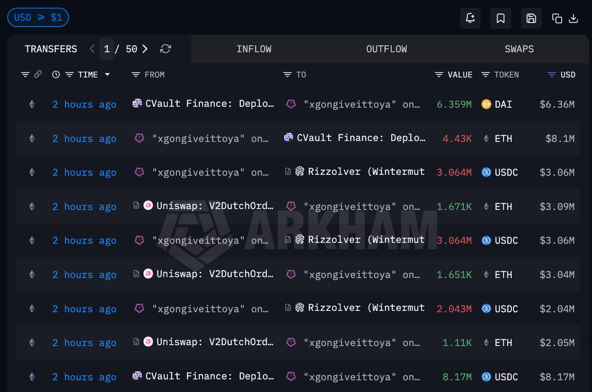Image resolution: width=592 pixels, height=392 pixels.
Task: Click the contract document icon in the 1.11K ETH row
Action: (x=136, y=342)
